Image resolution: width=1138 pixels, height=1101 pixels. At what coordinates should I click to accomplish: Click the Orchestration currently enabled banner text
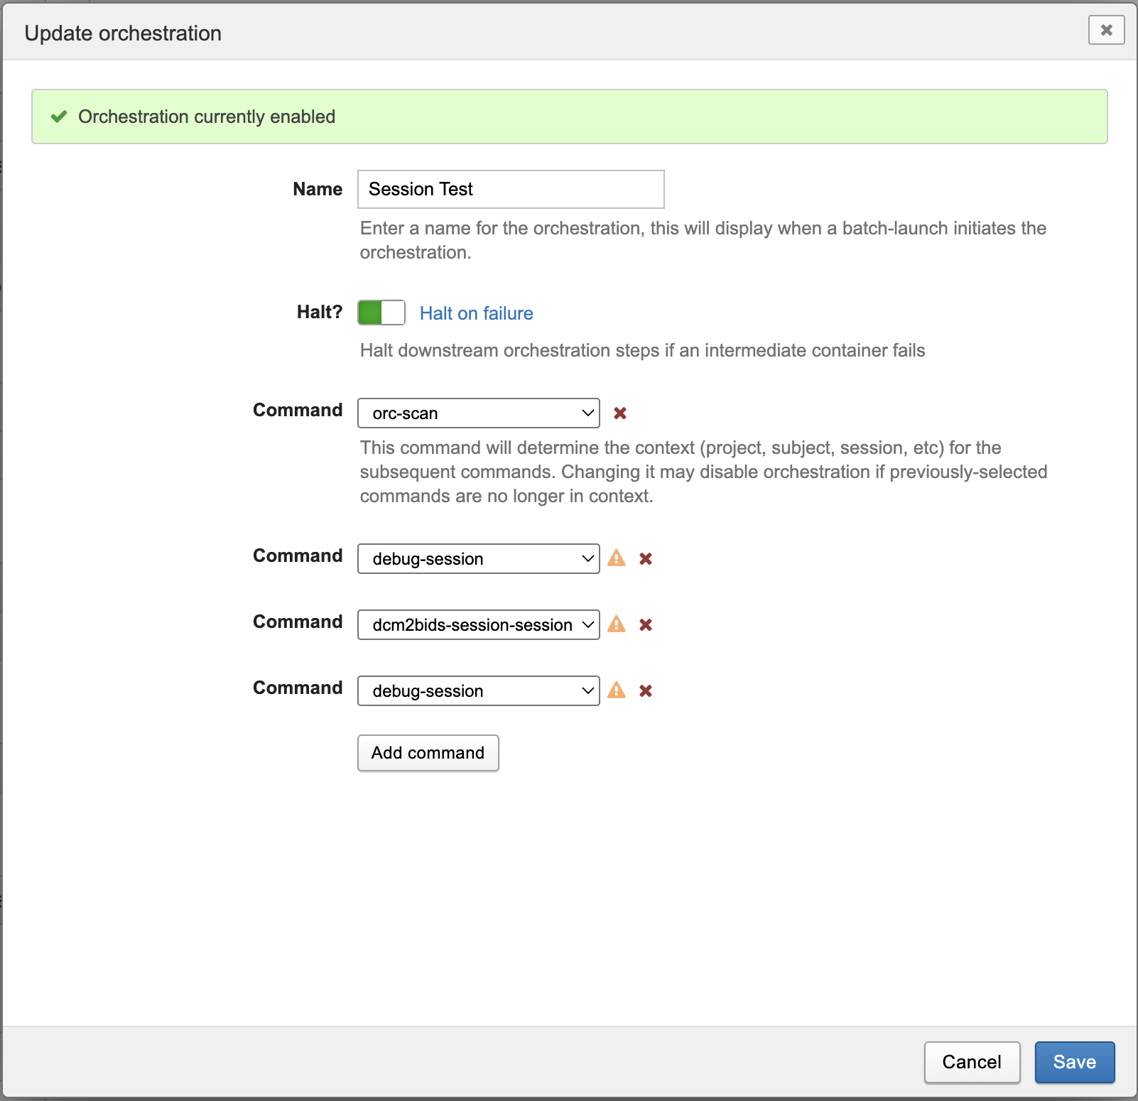point(206,116)
